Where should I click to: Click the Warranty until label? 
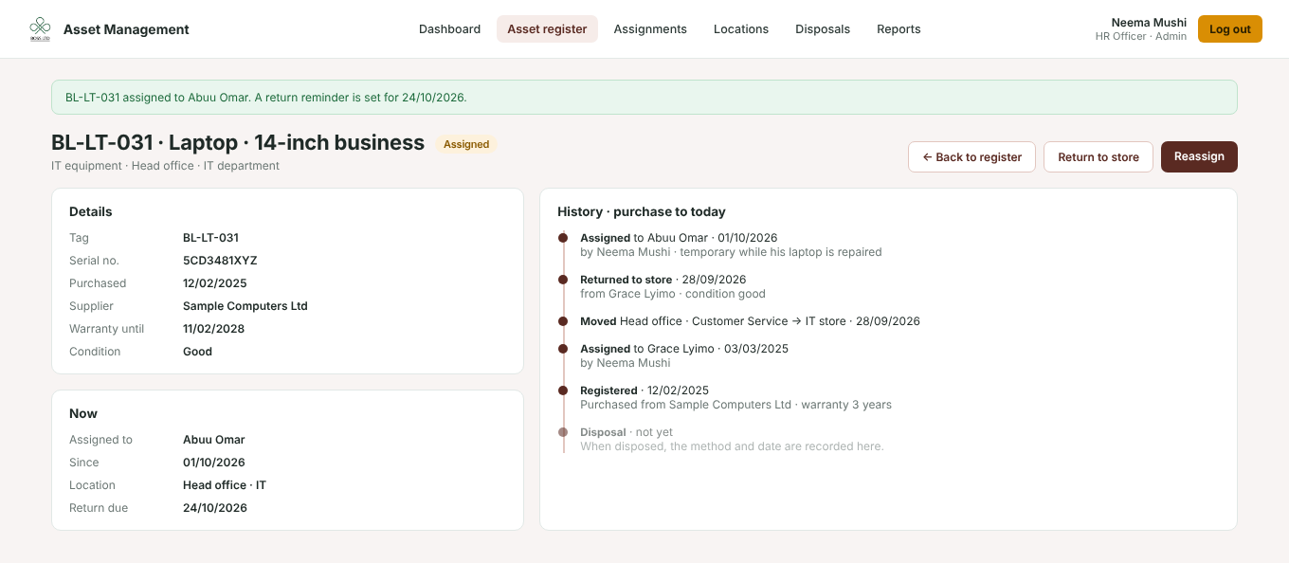[x=106, y=329]
